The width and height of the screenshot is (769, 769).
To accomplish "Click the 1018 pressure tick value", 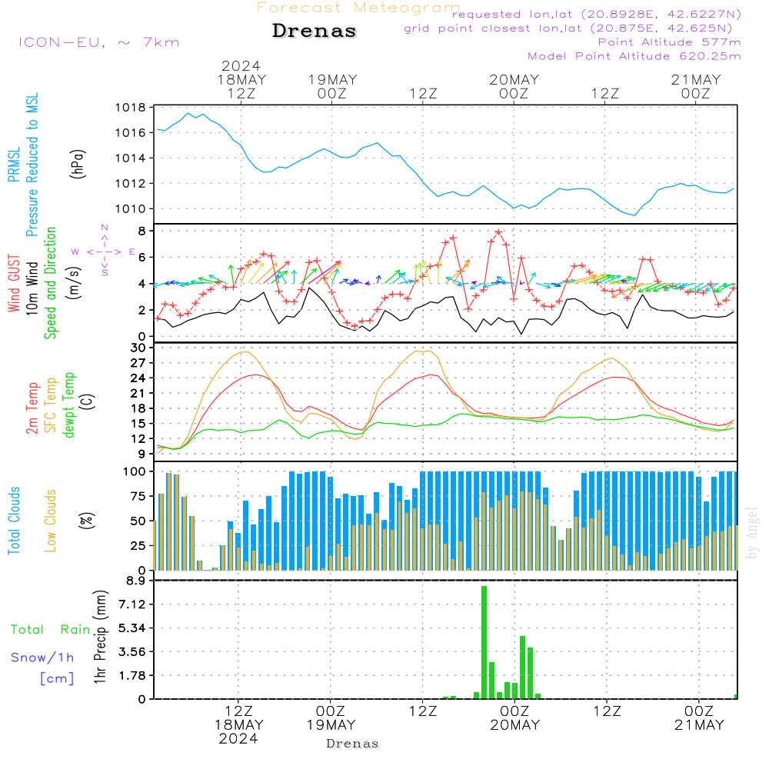I will click(130, 108).
